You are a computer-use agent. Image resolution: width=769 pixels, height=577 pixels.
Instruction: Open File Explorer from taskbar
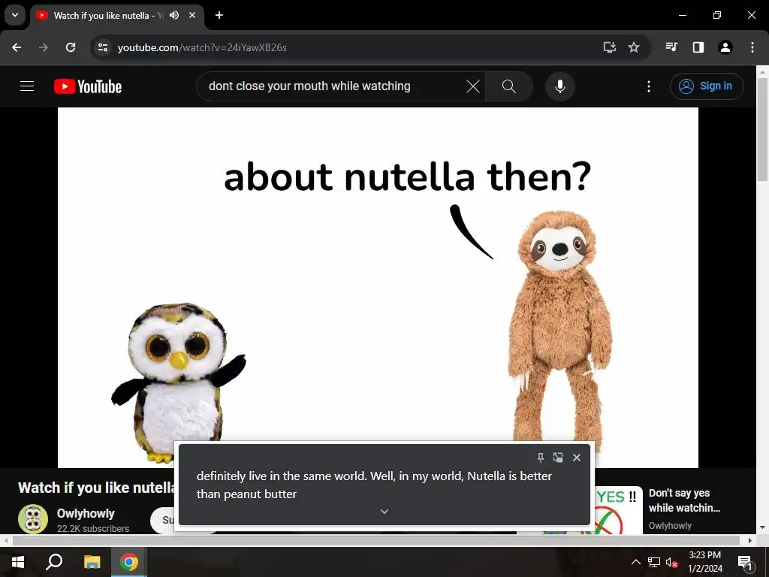[92, 562]
